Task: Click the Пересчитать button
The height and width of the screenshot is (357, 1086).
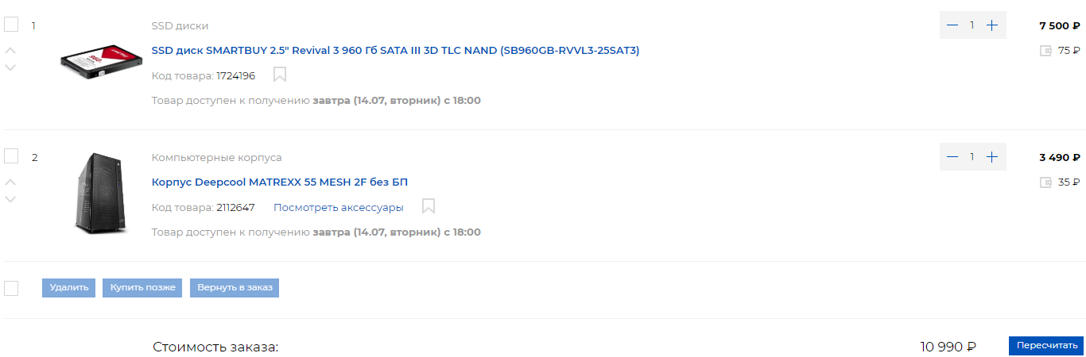Action: coord(1047,346)
